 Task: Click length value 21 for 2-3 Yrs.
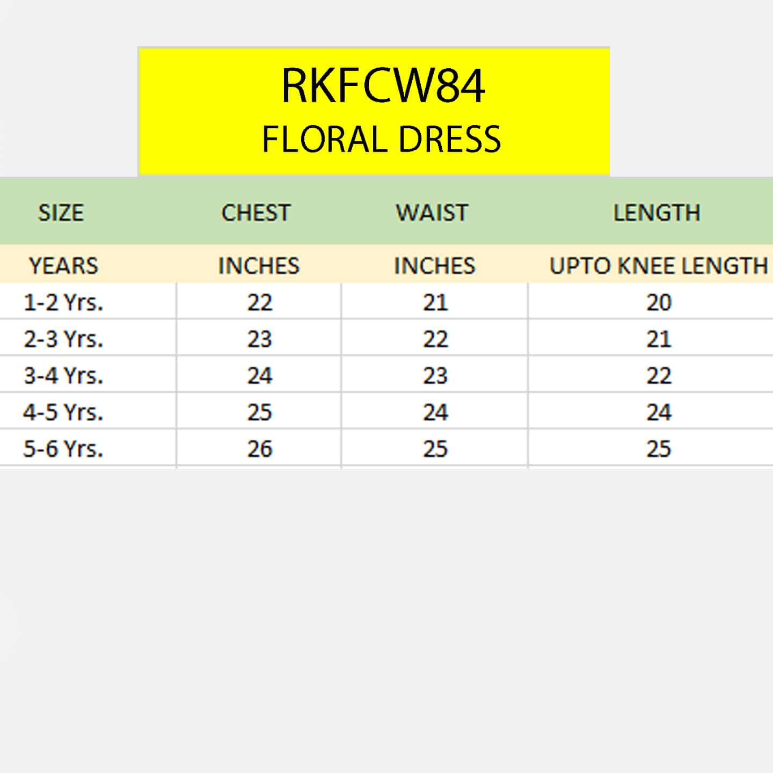[x=659, y=339]
